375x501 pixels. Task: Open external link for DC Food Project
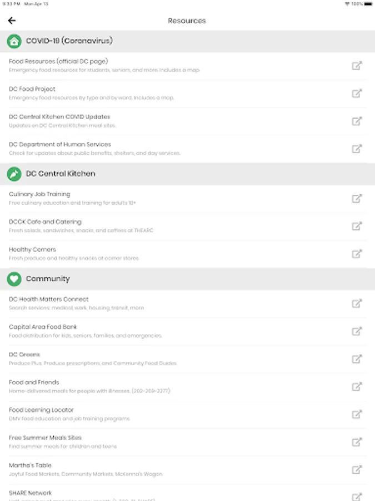point(357,94)
